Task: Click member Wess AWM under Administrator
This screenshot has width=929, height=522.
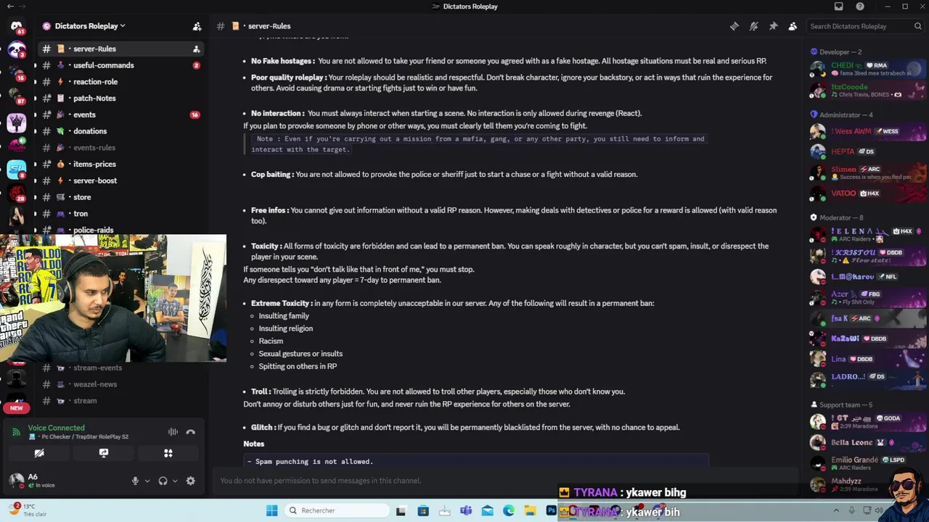Action: 868,131
